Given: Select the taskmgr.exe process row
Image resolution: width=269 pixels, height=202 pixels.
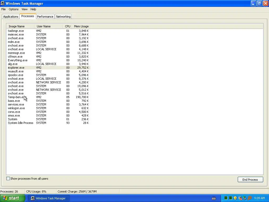Looking at the screenshot, I should (48, 31).
